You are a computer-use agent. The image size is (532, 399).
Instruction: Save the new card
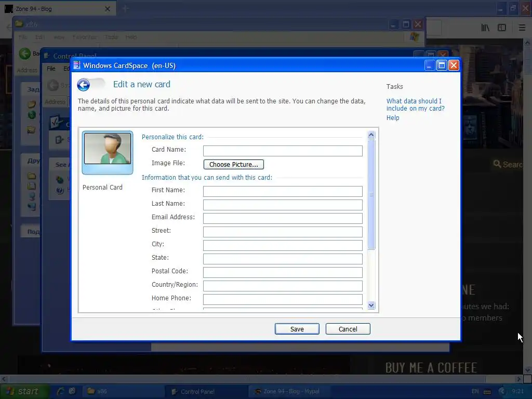point(297,329)
